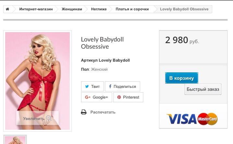Share via Поделиться button
The height and width of the screenshot is (144, 233).
pos(122,86)
